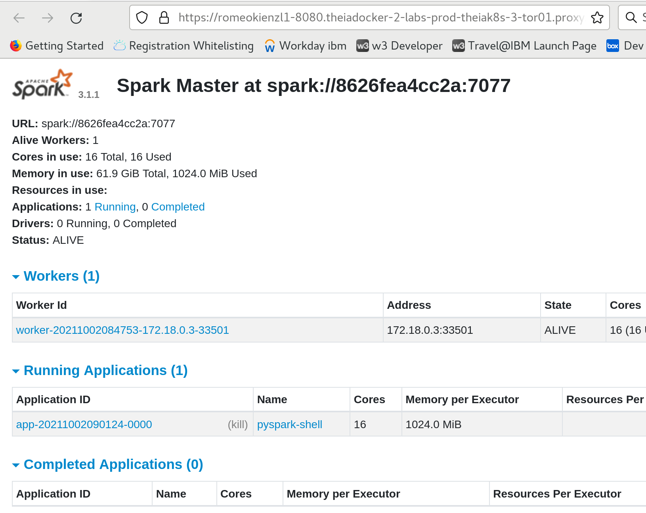Collapse the Completed Applications section arrow
The width and height of the screenshot is (646, 513).
point(16,465)
